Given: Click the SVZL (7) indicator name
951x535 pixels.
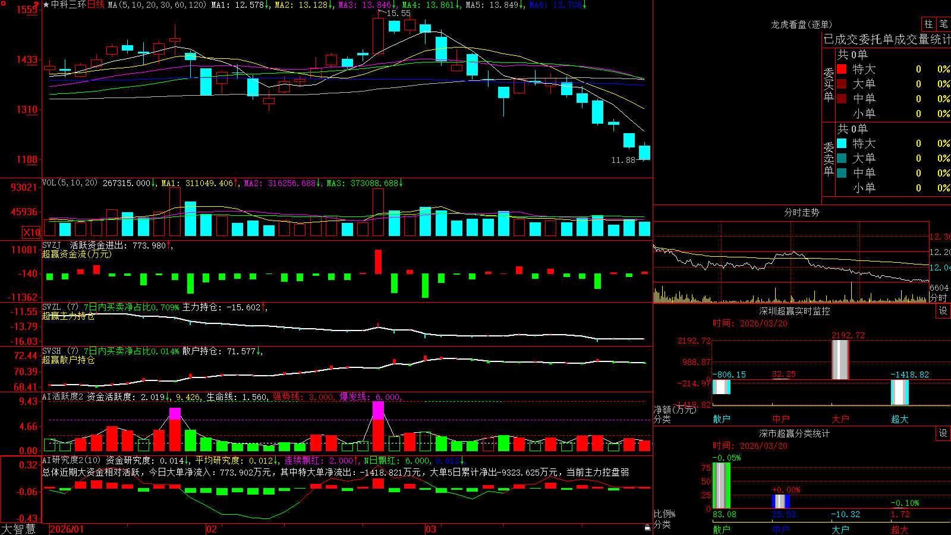Looking at the screenshot, I should click(60, 307).
